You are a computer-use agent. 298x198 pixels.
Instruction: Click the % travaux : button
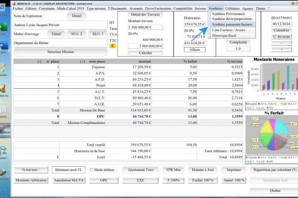pos(31,170)
